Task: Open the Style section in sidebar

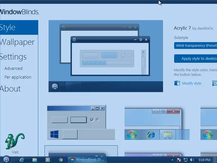Action: point(19,27)
